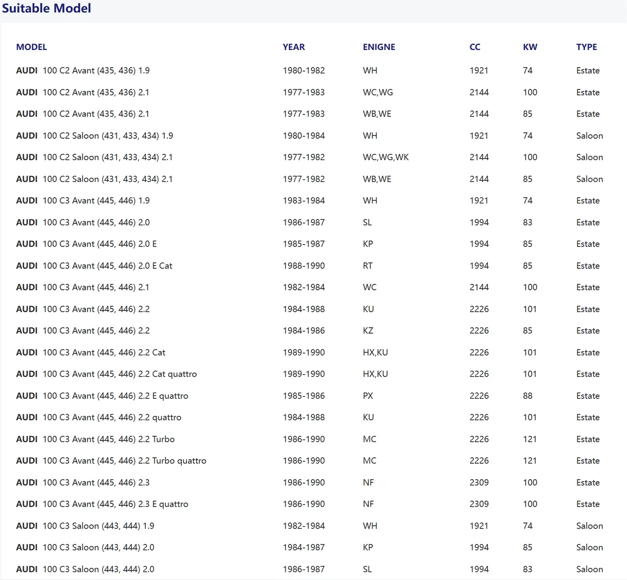Select the ENIGNE column header
627x580 pixels.
[379, 47]
